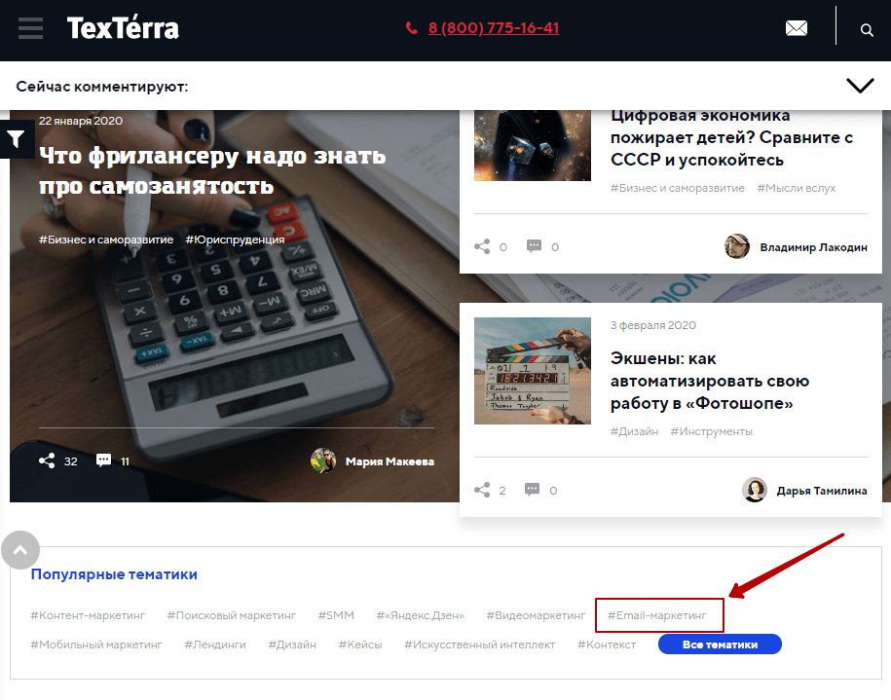Select the #Контент-маркетинг topic tag
Image resolution: width=891 pixels, height=700 pixels.
coord(88,615)
